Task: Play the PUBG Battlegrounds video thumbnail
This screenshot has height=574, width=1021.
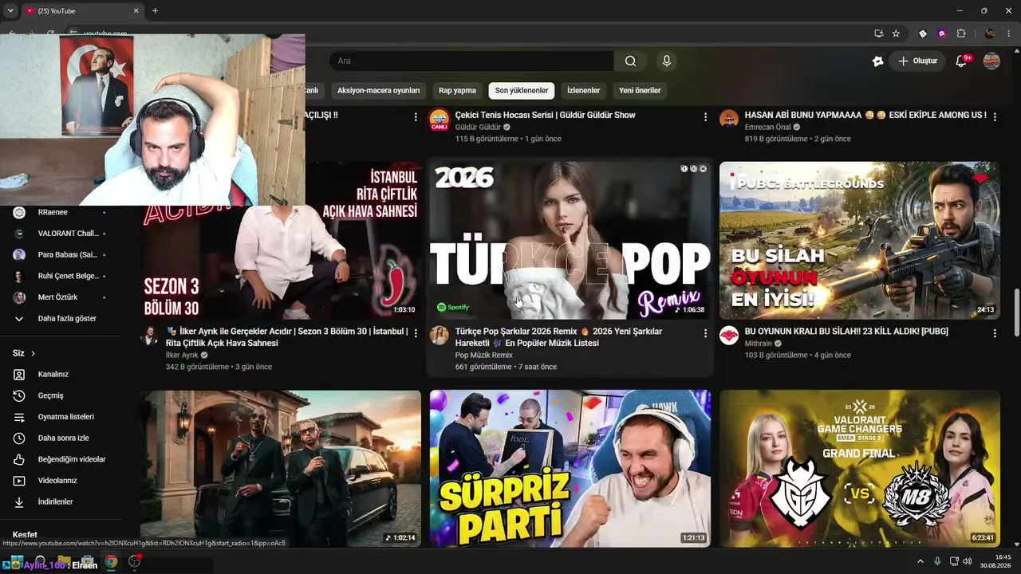Action: (x=860, y=241)
